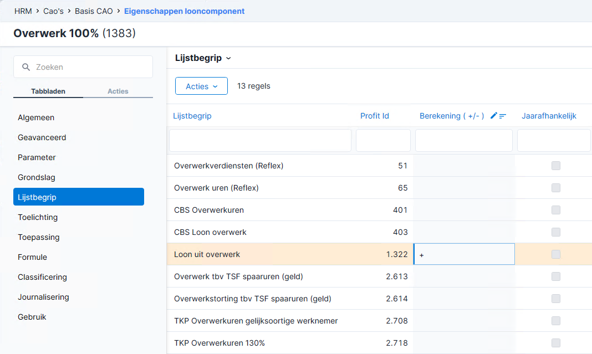Open the Formule section in sidebar
Viewport: 592px width, 354px height.
(33, 257)
